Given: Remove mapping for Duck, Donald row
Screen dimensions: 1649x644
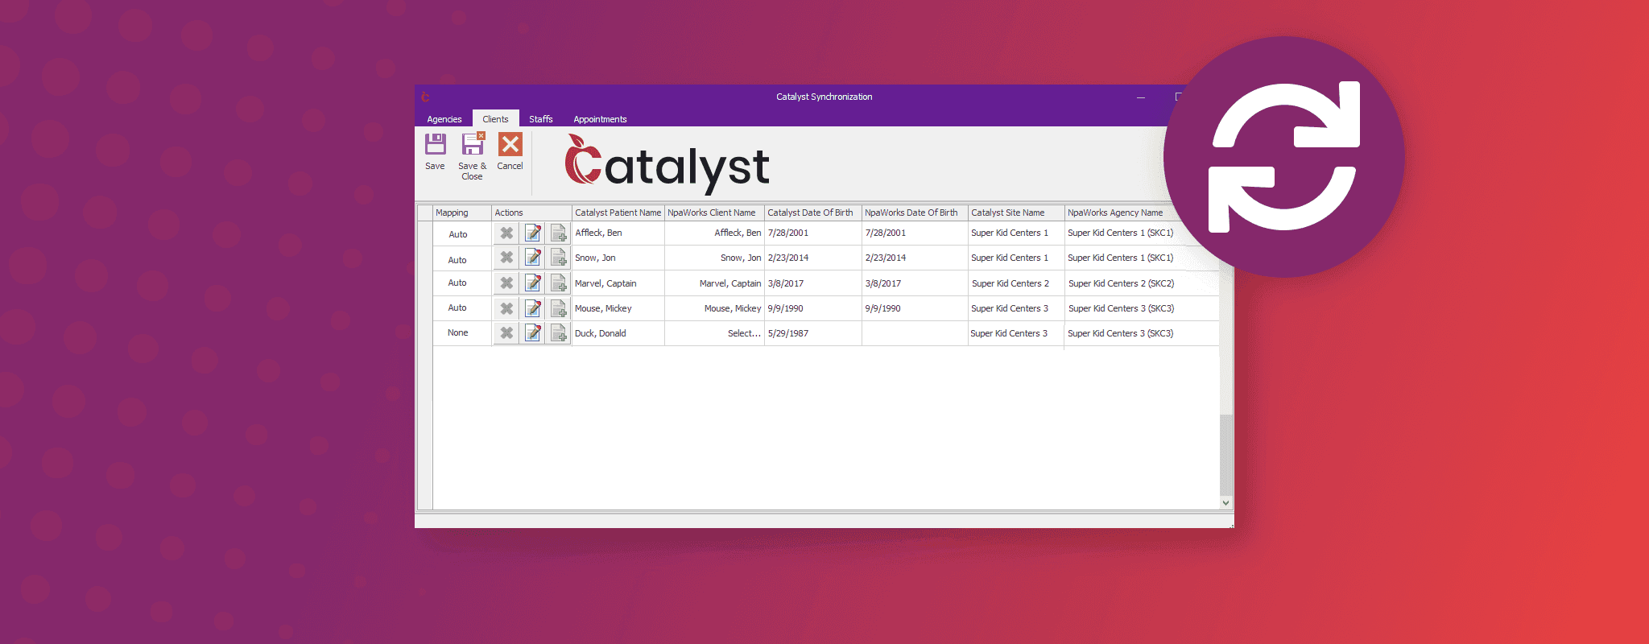Looking at the screenshot, I should (506, 333).
